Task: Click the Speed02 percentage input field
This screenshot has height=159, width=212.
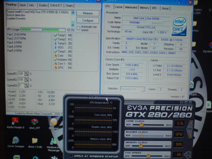Action: (x=21, y=79)
